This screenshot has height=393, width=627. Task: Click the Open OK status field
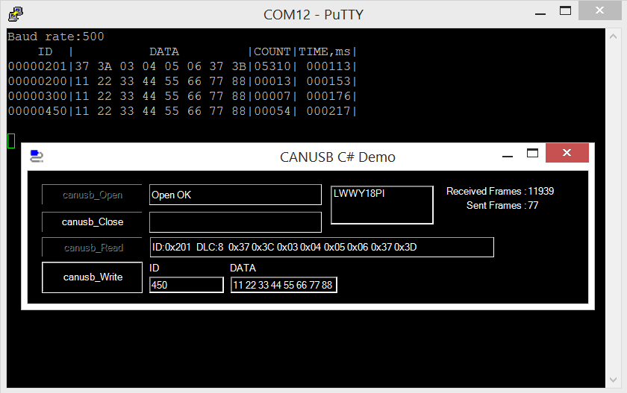point(235,195)
